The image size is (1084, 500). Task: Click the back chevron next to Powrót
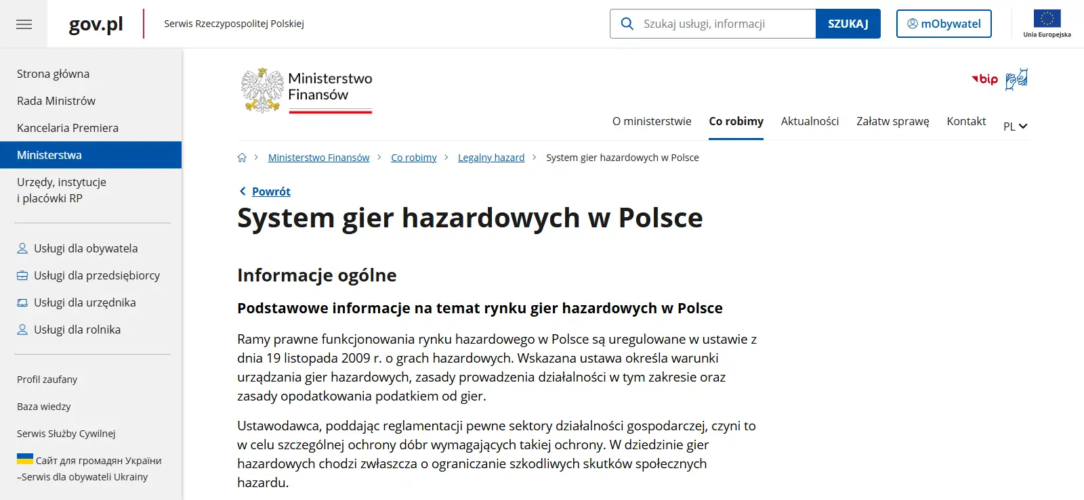coord(243,191)
